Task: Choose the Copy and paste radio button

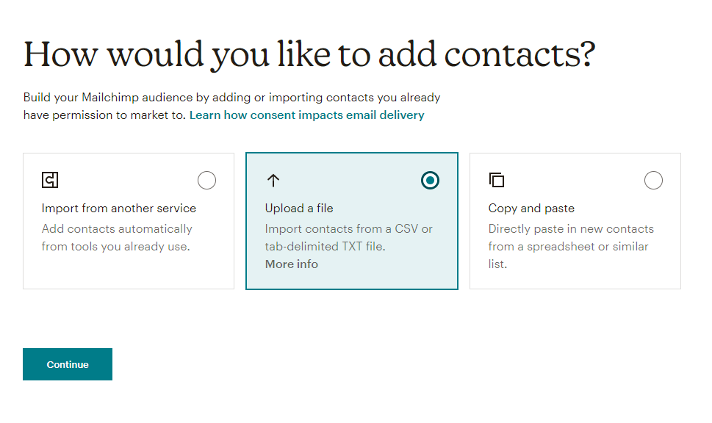Action: tap(653, 180)
